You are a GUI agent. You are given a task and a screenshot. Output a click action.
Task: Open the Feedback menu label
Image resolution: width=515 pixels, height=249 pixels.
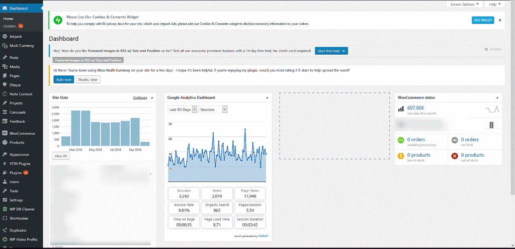[x=18, y=121]
